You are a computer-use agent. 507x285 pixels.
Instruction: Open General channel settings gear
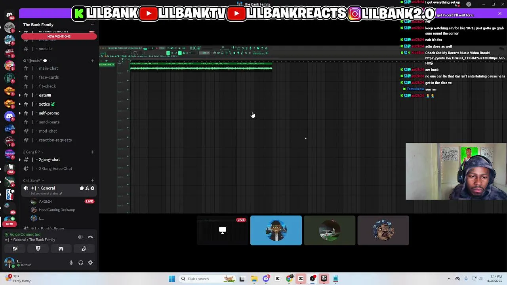click(x=92, y=188)
